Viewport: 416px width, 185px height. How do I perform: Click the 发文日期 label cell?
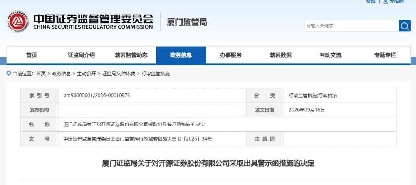coord(265,110)
